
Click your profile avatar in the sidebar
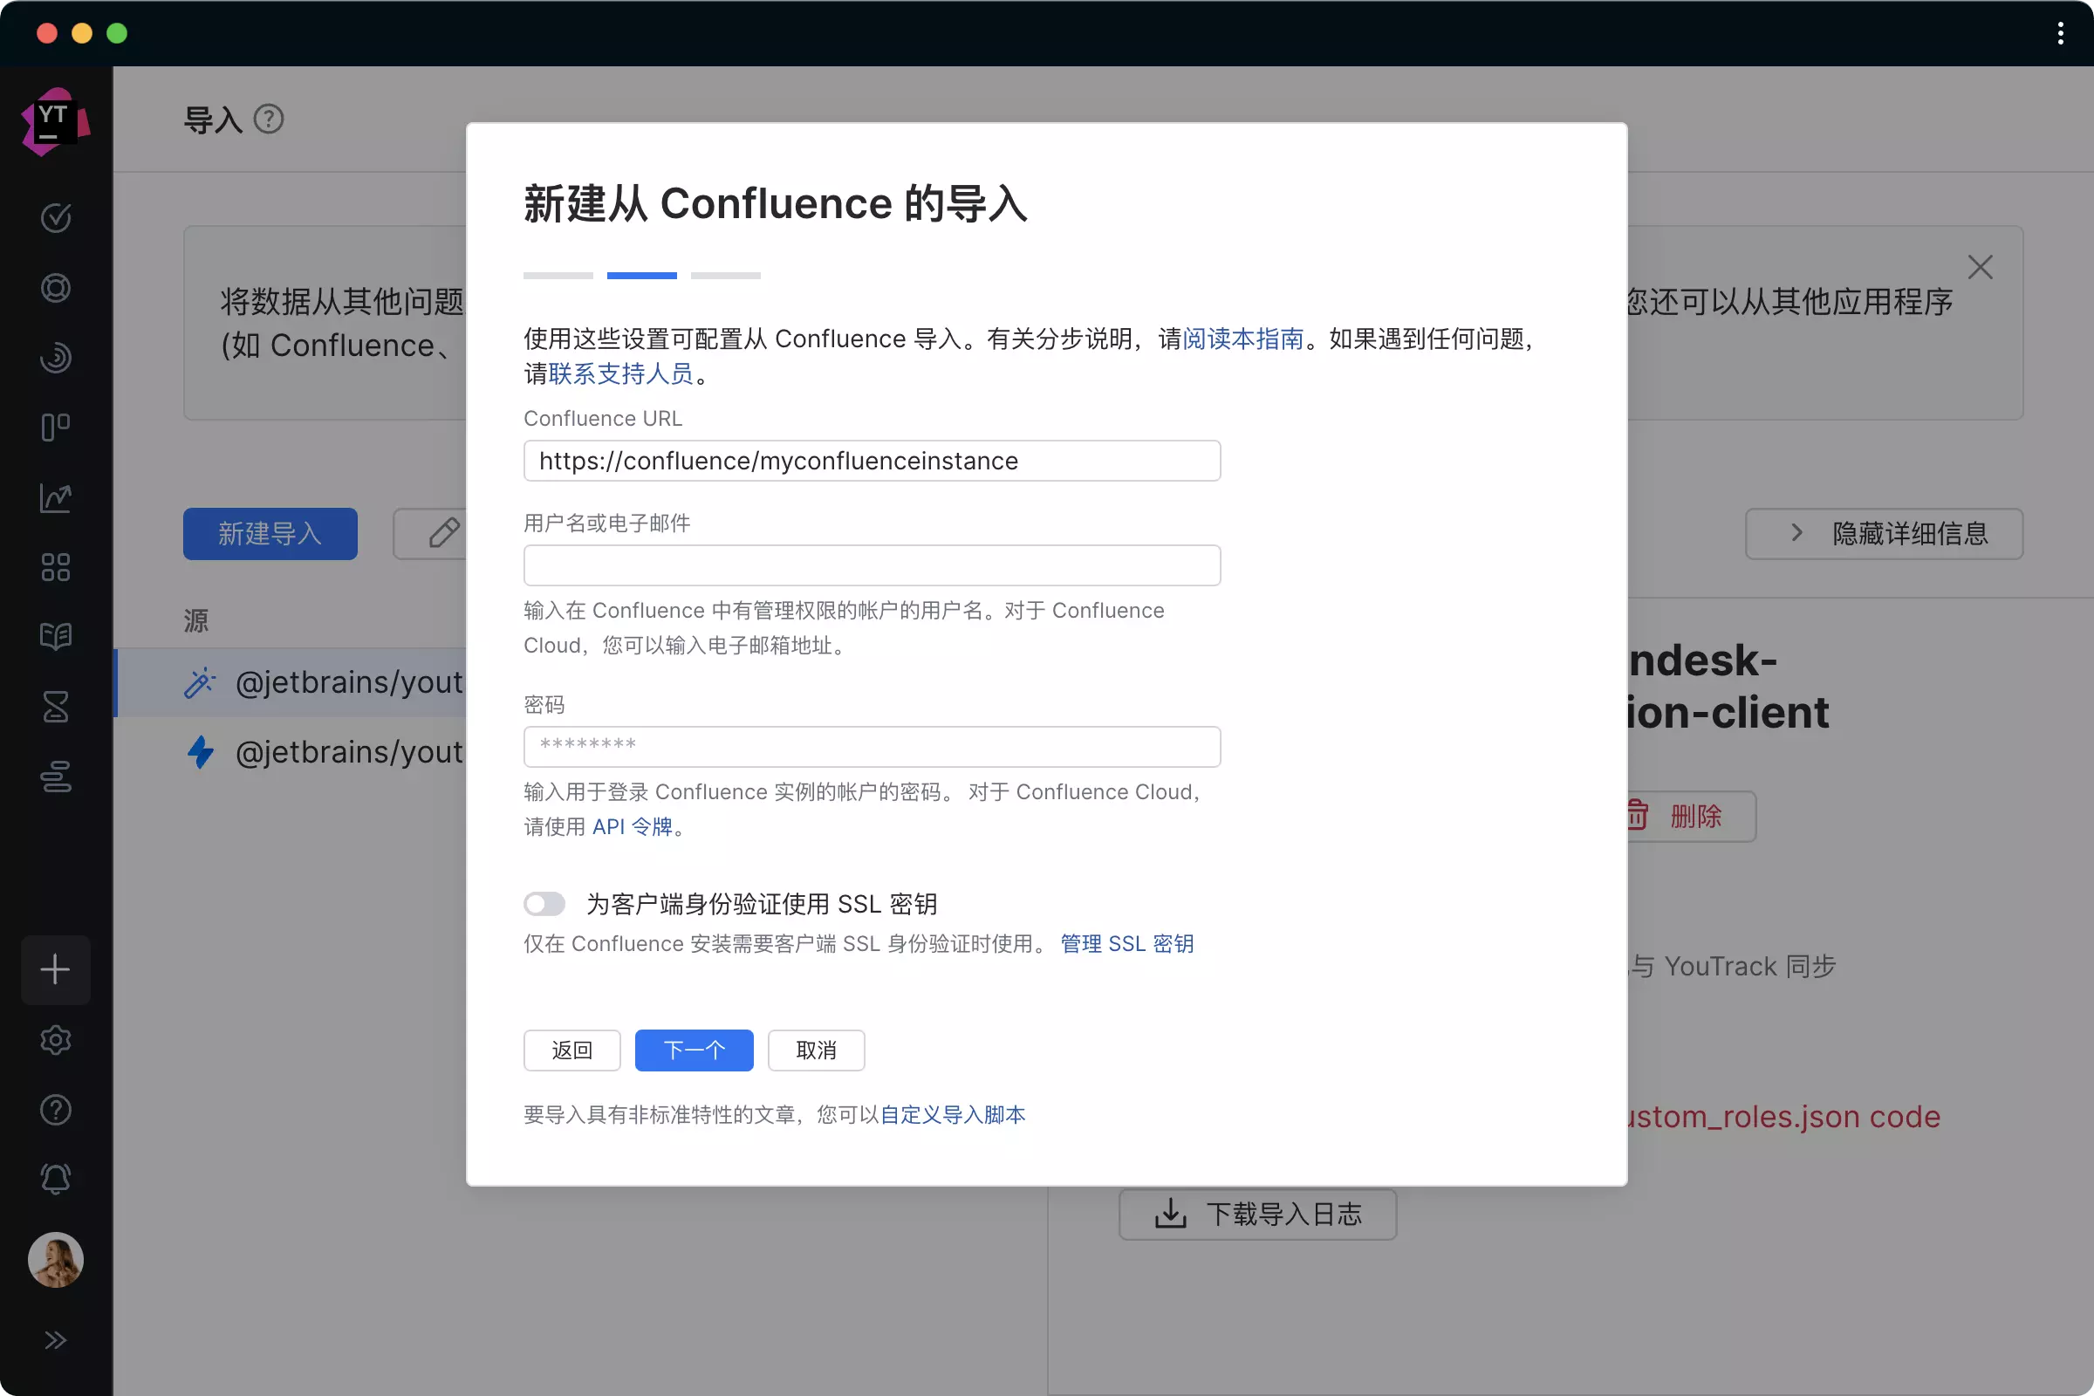[55, 1259]
